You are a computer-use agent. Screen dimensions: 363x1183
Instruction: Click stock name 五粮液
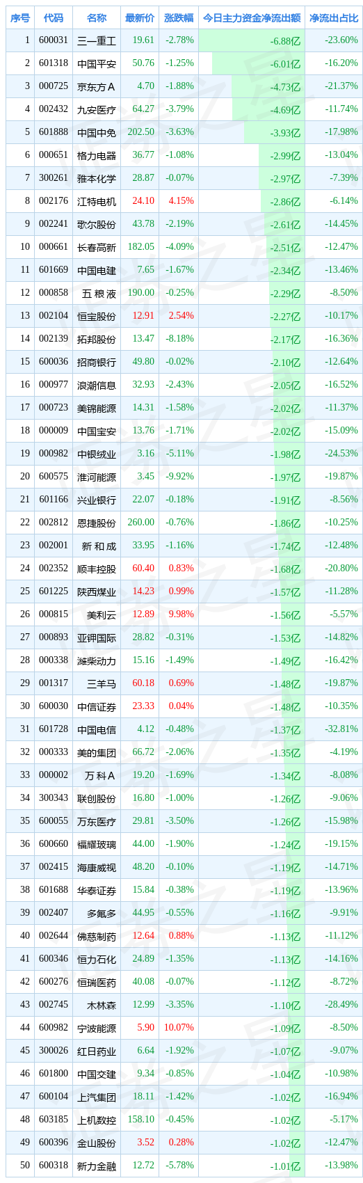99,293
